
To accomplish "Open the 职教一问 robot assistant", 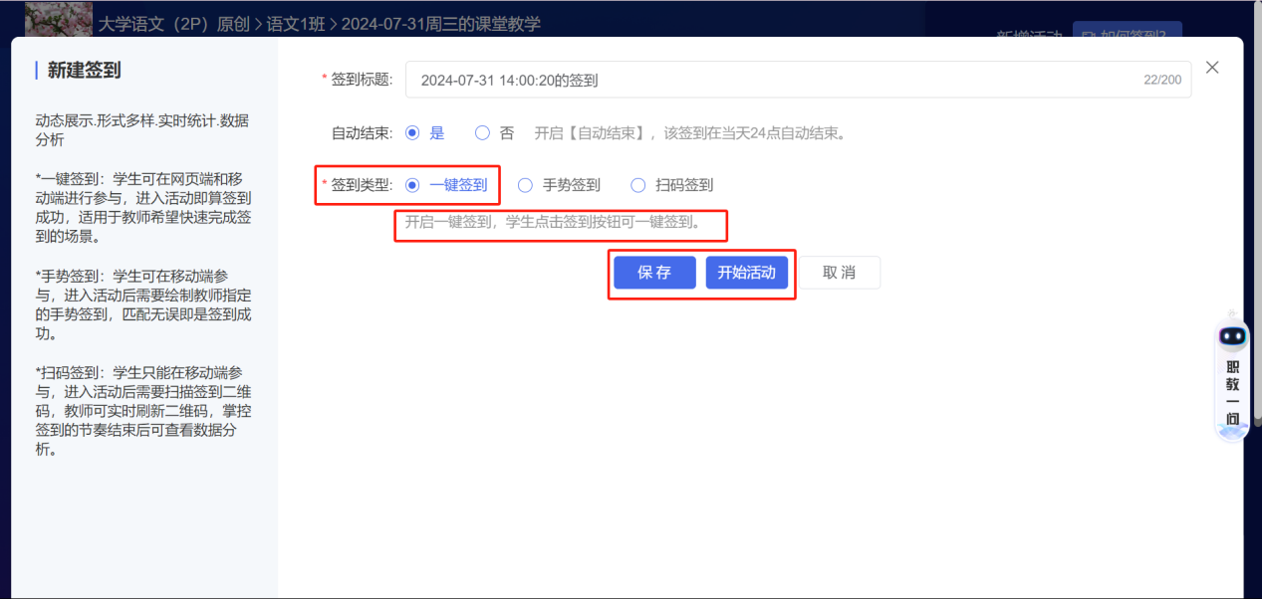I will 1232,378.
